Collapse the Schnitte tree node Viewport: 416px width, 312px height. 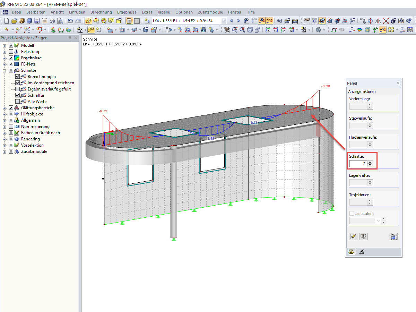(5, 70)
